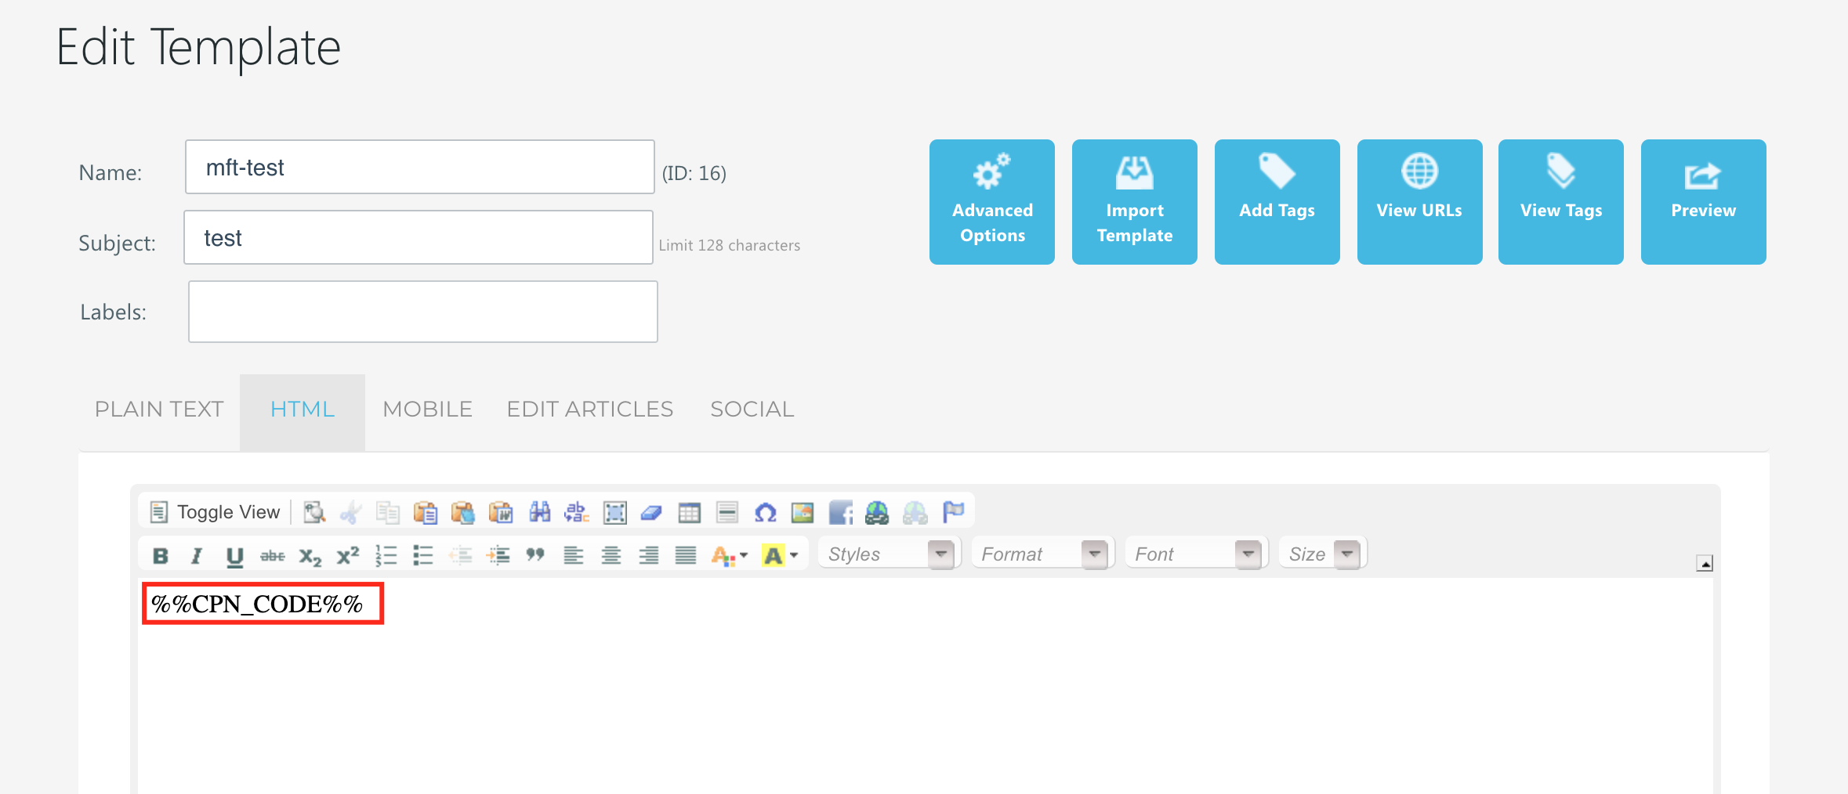Click the Anchor flag icon

point(953,512)
